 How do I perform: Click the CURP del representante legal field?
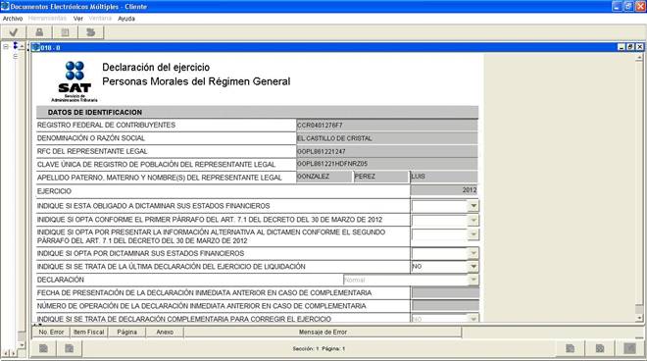[x=387, y=164]
